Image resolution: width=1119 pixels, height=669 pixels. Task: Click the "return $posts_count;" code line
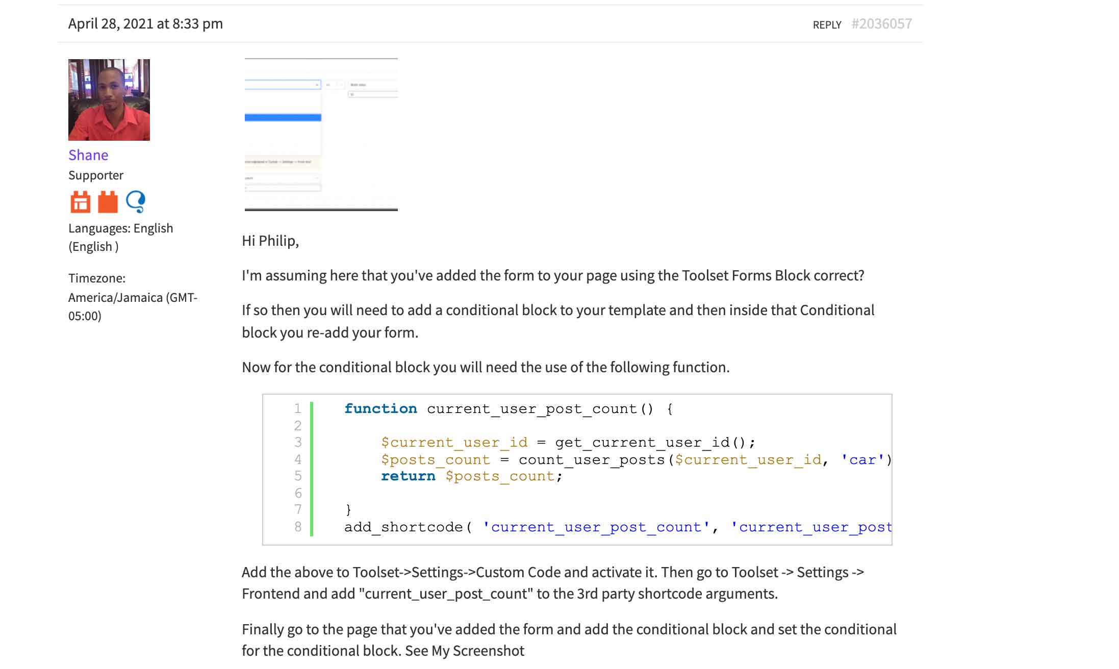coord(472,476)
